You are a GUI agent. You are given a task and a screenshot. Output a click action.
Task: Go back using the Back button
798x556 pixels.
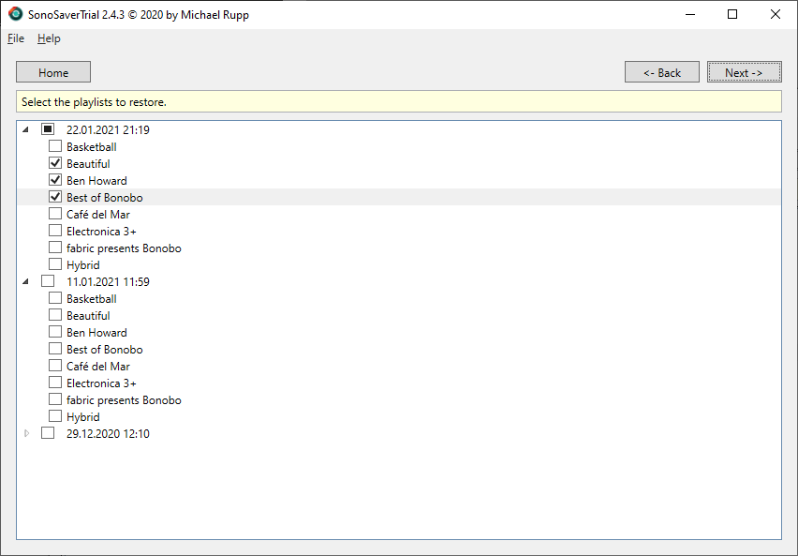(661, 71)
